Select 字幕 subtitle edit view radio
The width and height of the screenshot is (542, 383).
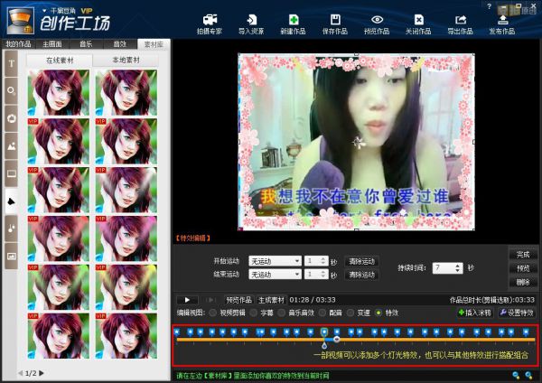point(254,313)
